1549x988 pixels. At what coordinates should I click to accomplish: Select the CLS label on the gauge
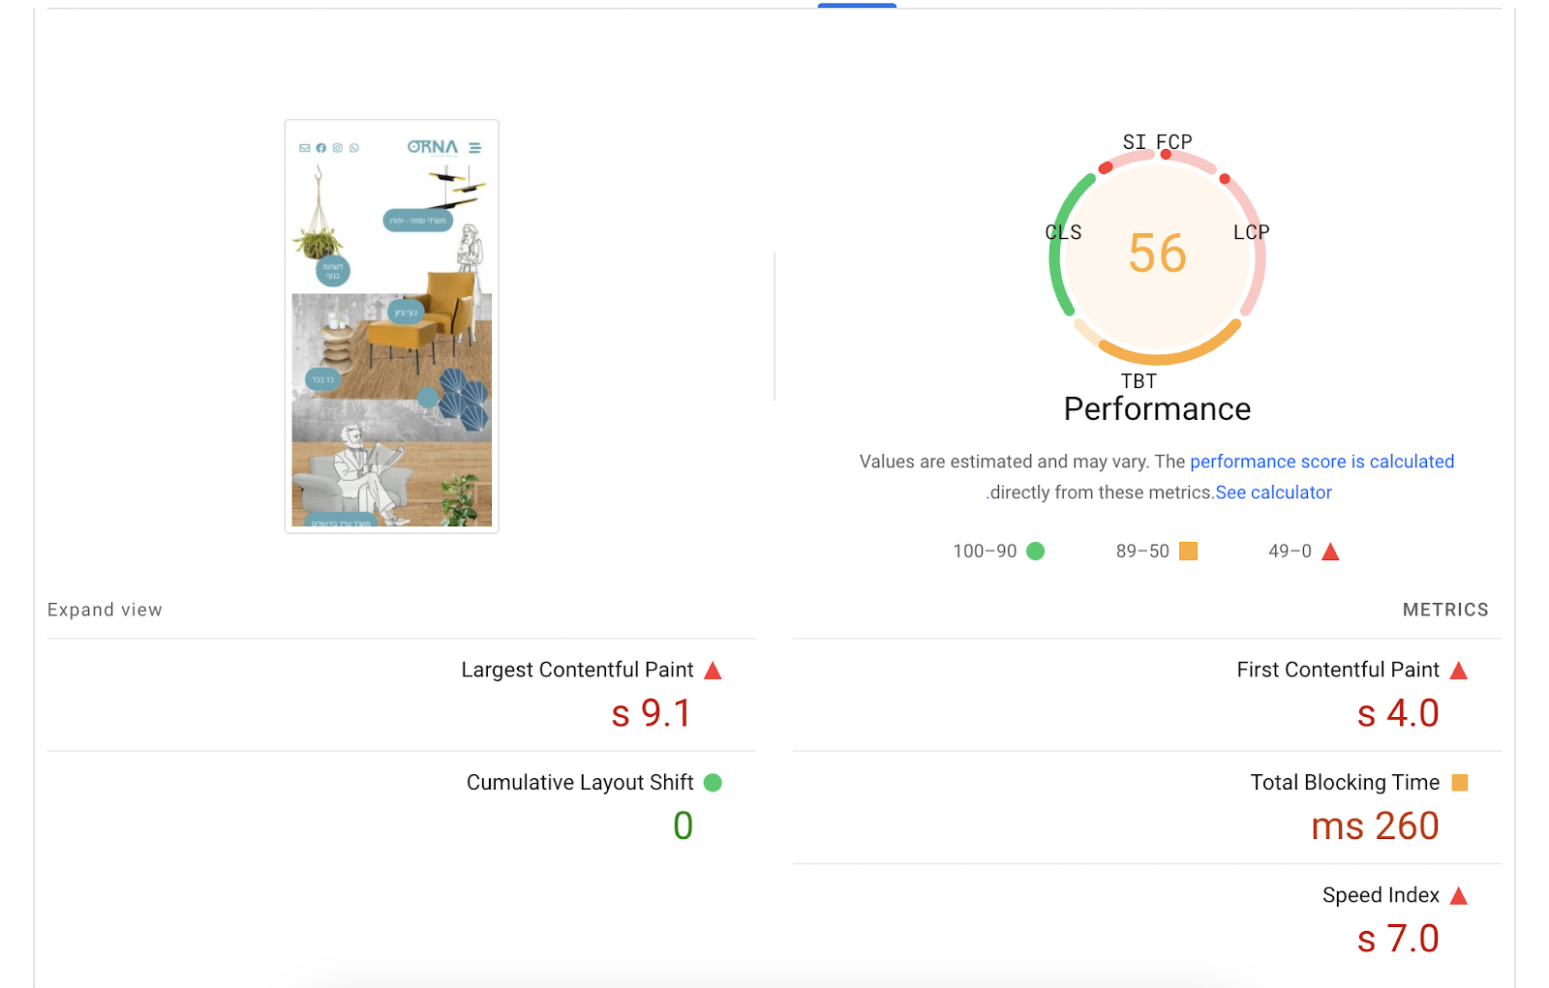1063,232
